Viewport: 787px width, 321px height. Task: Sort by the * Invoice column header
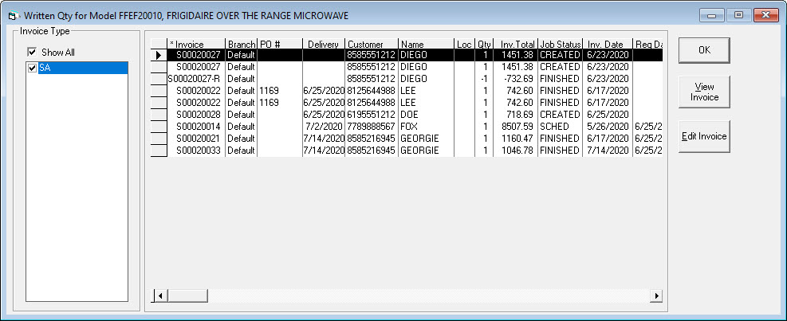click(195, 44)
